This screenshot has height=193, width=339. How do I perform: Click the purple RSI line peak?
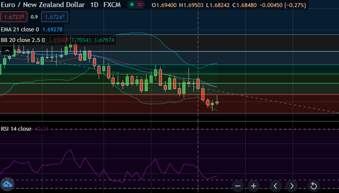tap(69, 151)
